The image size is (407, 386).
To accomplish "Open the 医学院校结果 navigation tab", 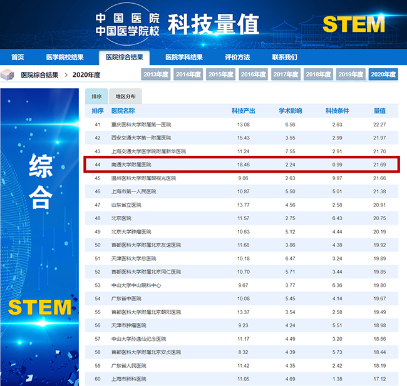I will pos(65,57).
